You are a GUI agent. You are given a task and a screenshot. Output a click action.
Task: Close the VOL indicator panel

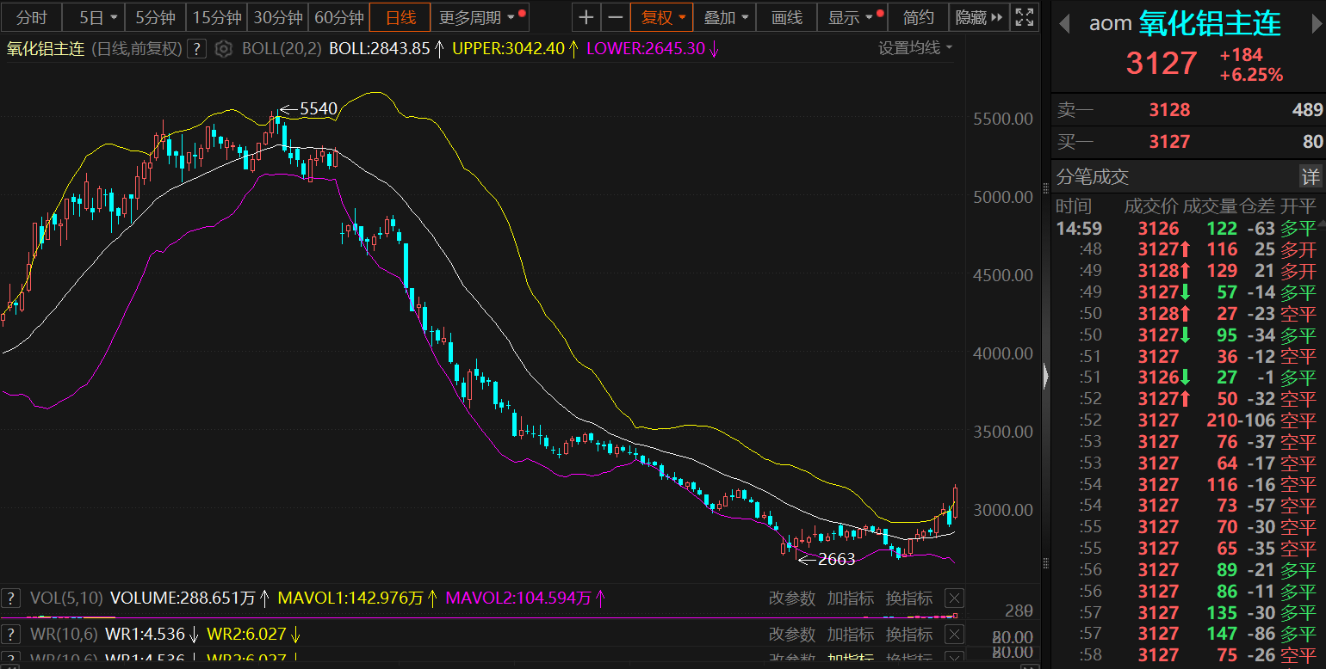[x=954, y=598]
